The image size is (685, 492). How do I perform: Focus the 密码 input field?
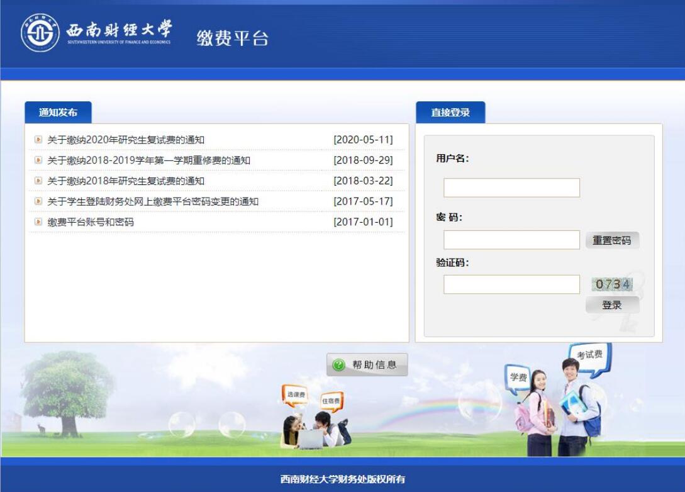pos(511,240)
